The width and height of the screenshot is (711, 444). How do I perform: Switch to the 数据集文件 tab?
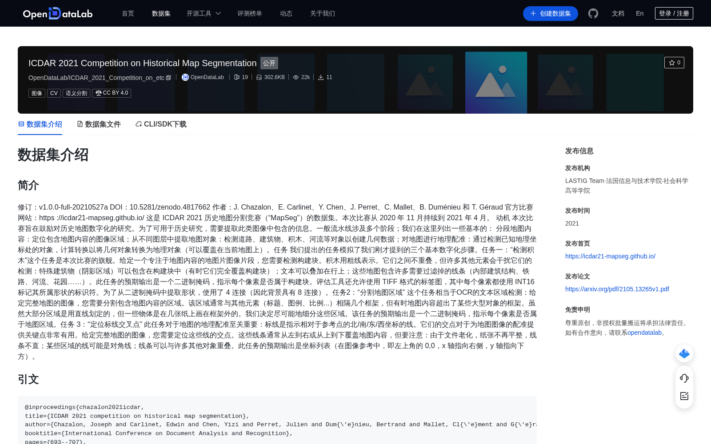click(x=99, y=124)
